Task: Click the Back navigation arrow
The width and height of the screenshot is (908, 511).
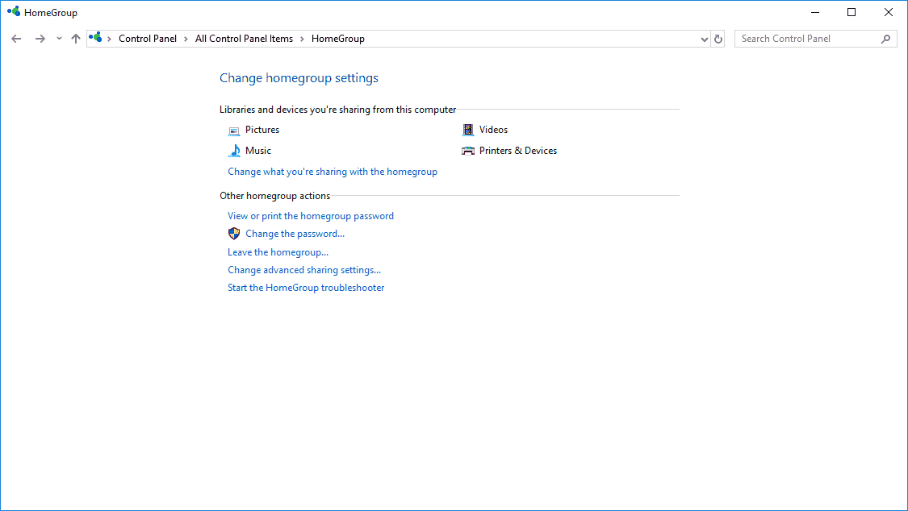Action: click(16, 39)
